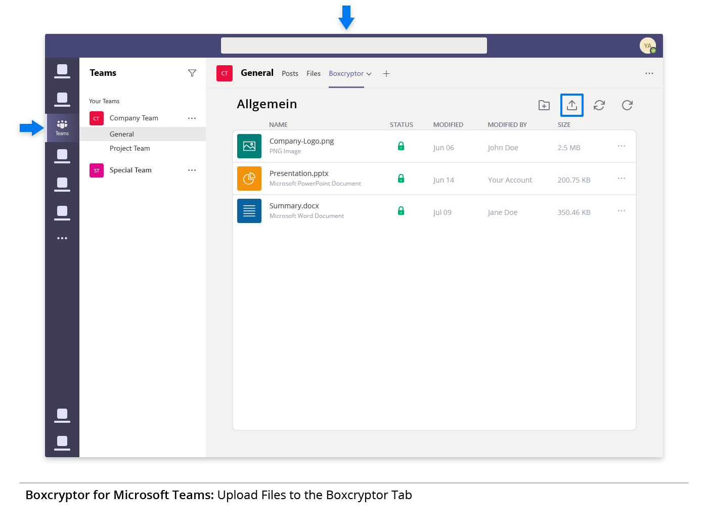
Task: Select the Boxcryptor tab
Action: click(346, 74)
